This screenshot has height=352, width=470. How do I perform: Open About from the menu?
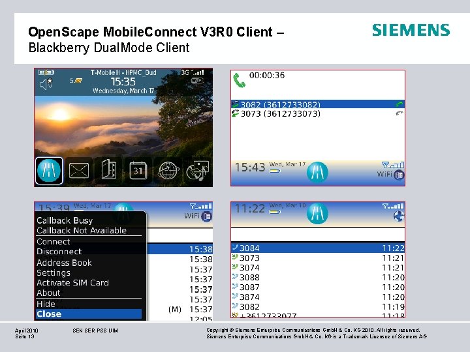click(x=48, y=293)
